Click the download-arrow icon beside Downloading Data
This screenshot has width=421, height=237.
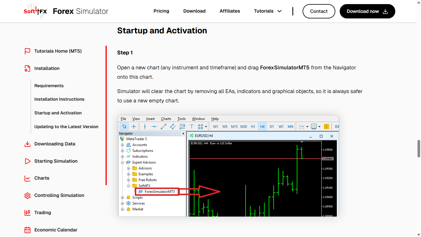click(x=27, y=144)
